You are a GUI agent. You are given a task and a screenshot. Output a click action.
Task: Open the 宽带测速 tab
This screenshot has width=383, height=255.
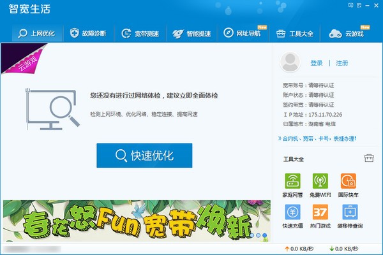click(x=140, y=33)
